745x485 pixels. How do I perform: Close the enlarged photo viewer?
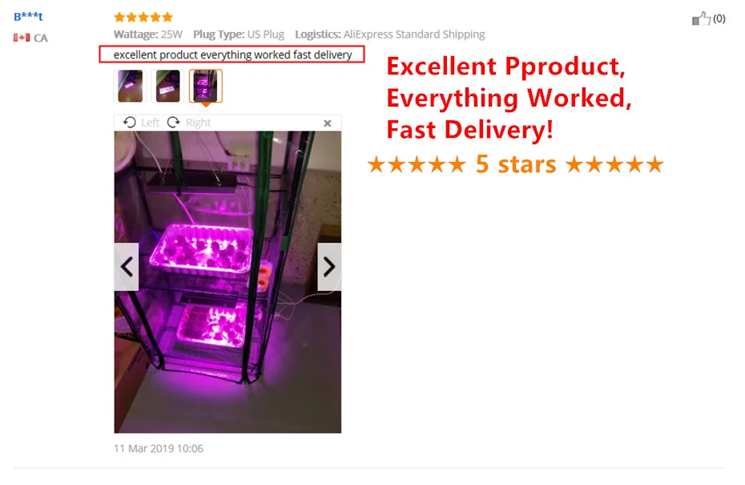[328, 123]
